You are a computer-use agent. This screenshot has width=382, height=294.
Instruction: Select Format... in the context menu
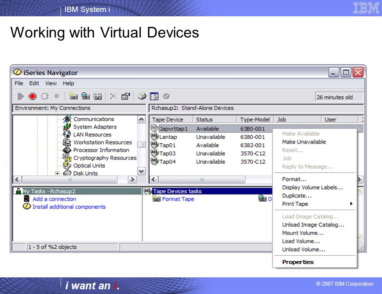tap(294, 179)
